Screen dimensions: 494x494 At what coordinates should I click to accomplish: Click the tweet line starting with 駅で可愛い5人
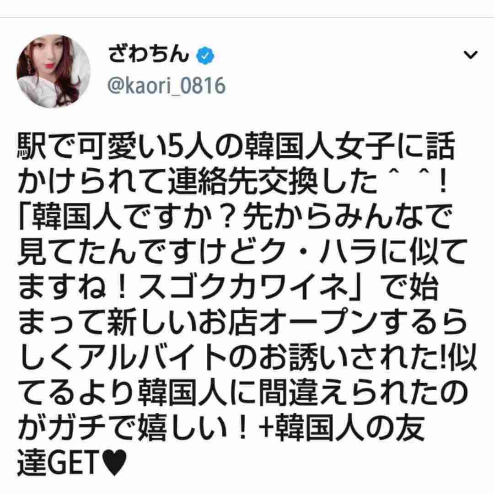coord(236,147)
